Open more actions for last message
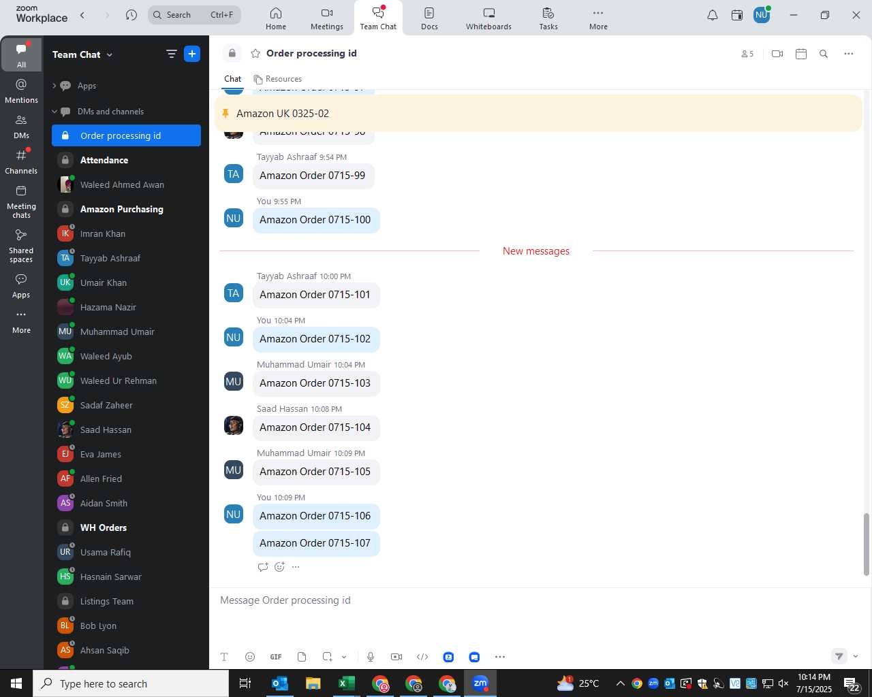 [296, 567]
